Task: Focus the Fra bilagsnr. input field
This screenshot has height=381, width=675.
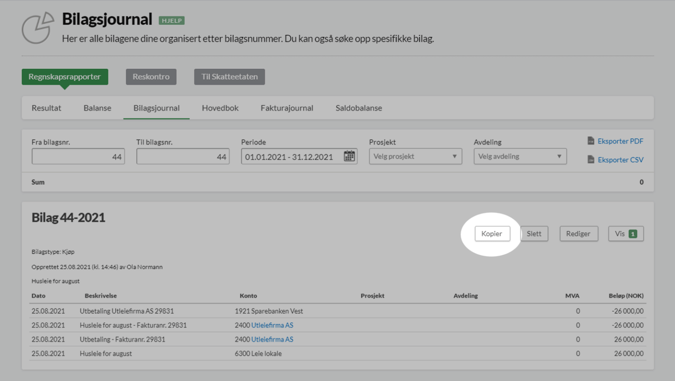Action: (78, 156)
